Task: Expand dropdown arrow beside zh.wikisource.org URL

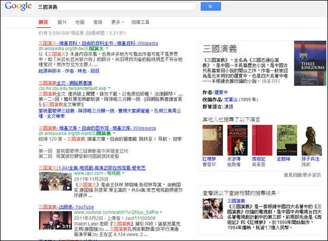Action: [114, 133]
